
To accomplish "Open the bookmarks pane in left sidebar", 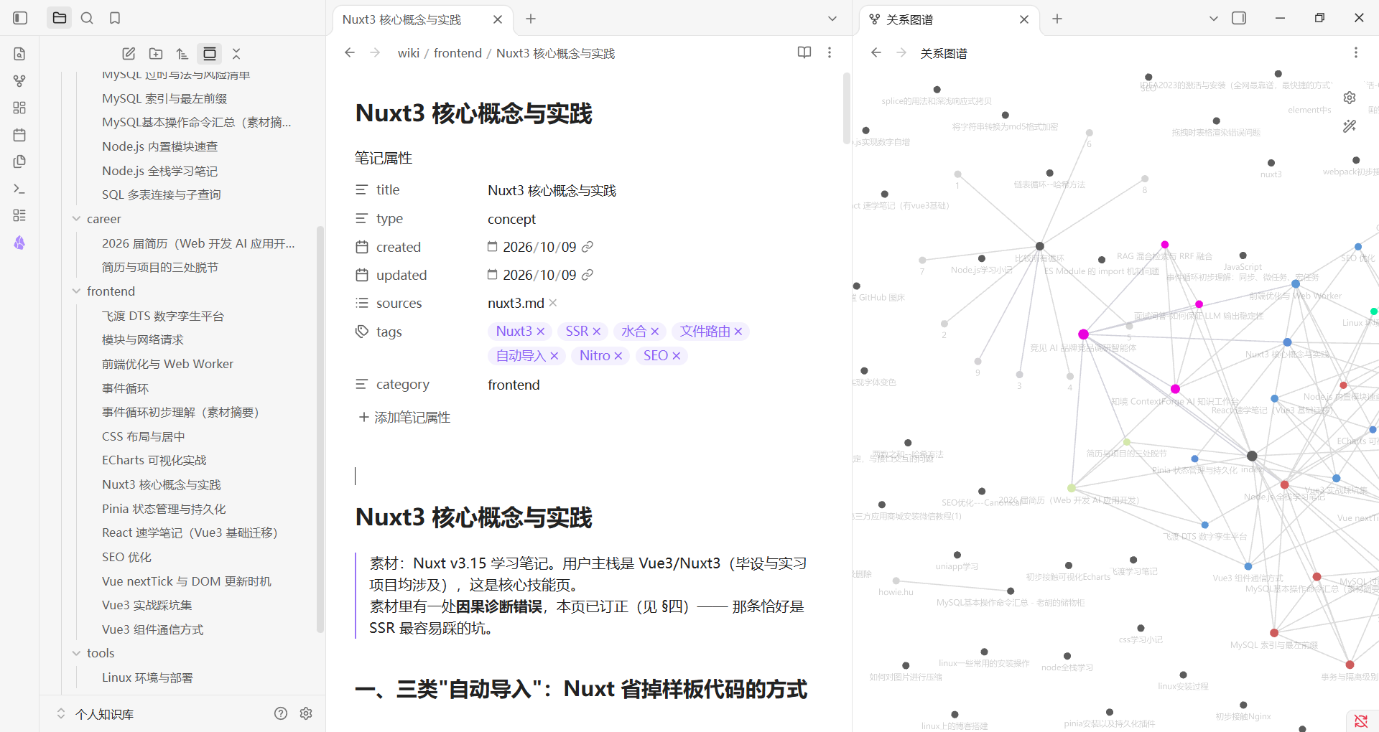I will tap(115, 18).
